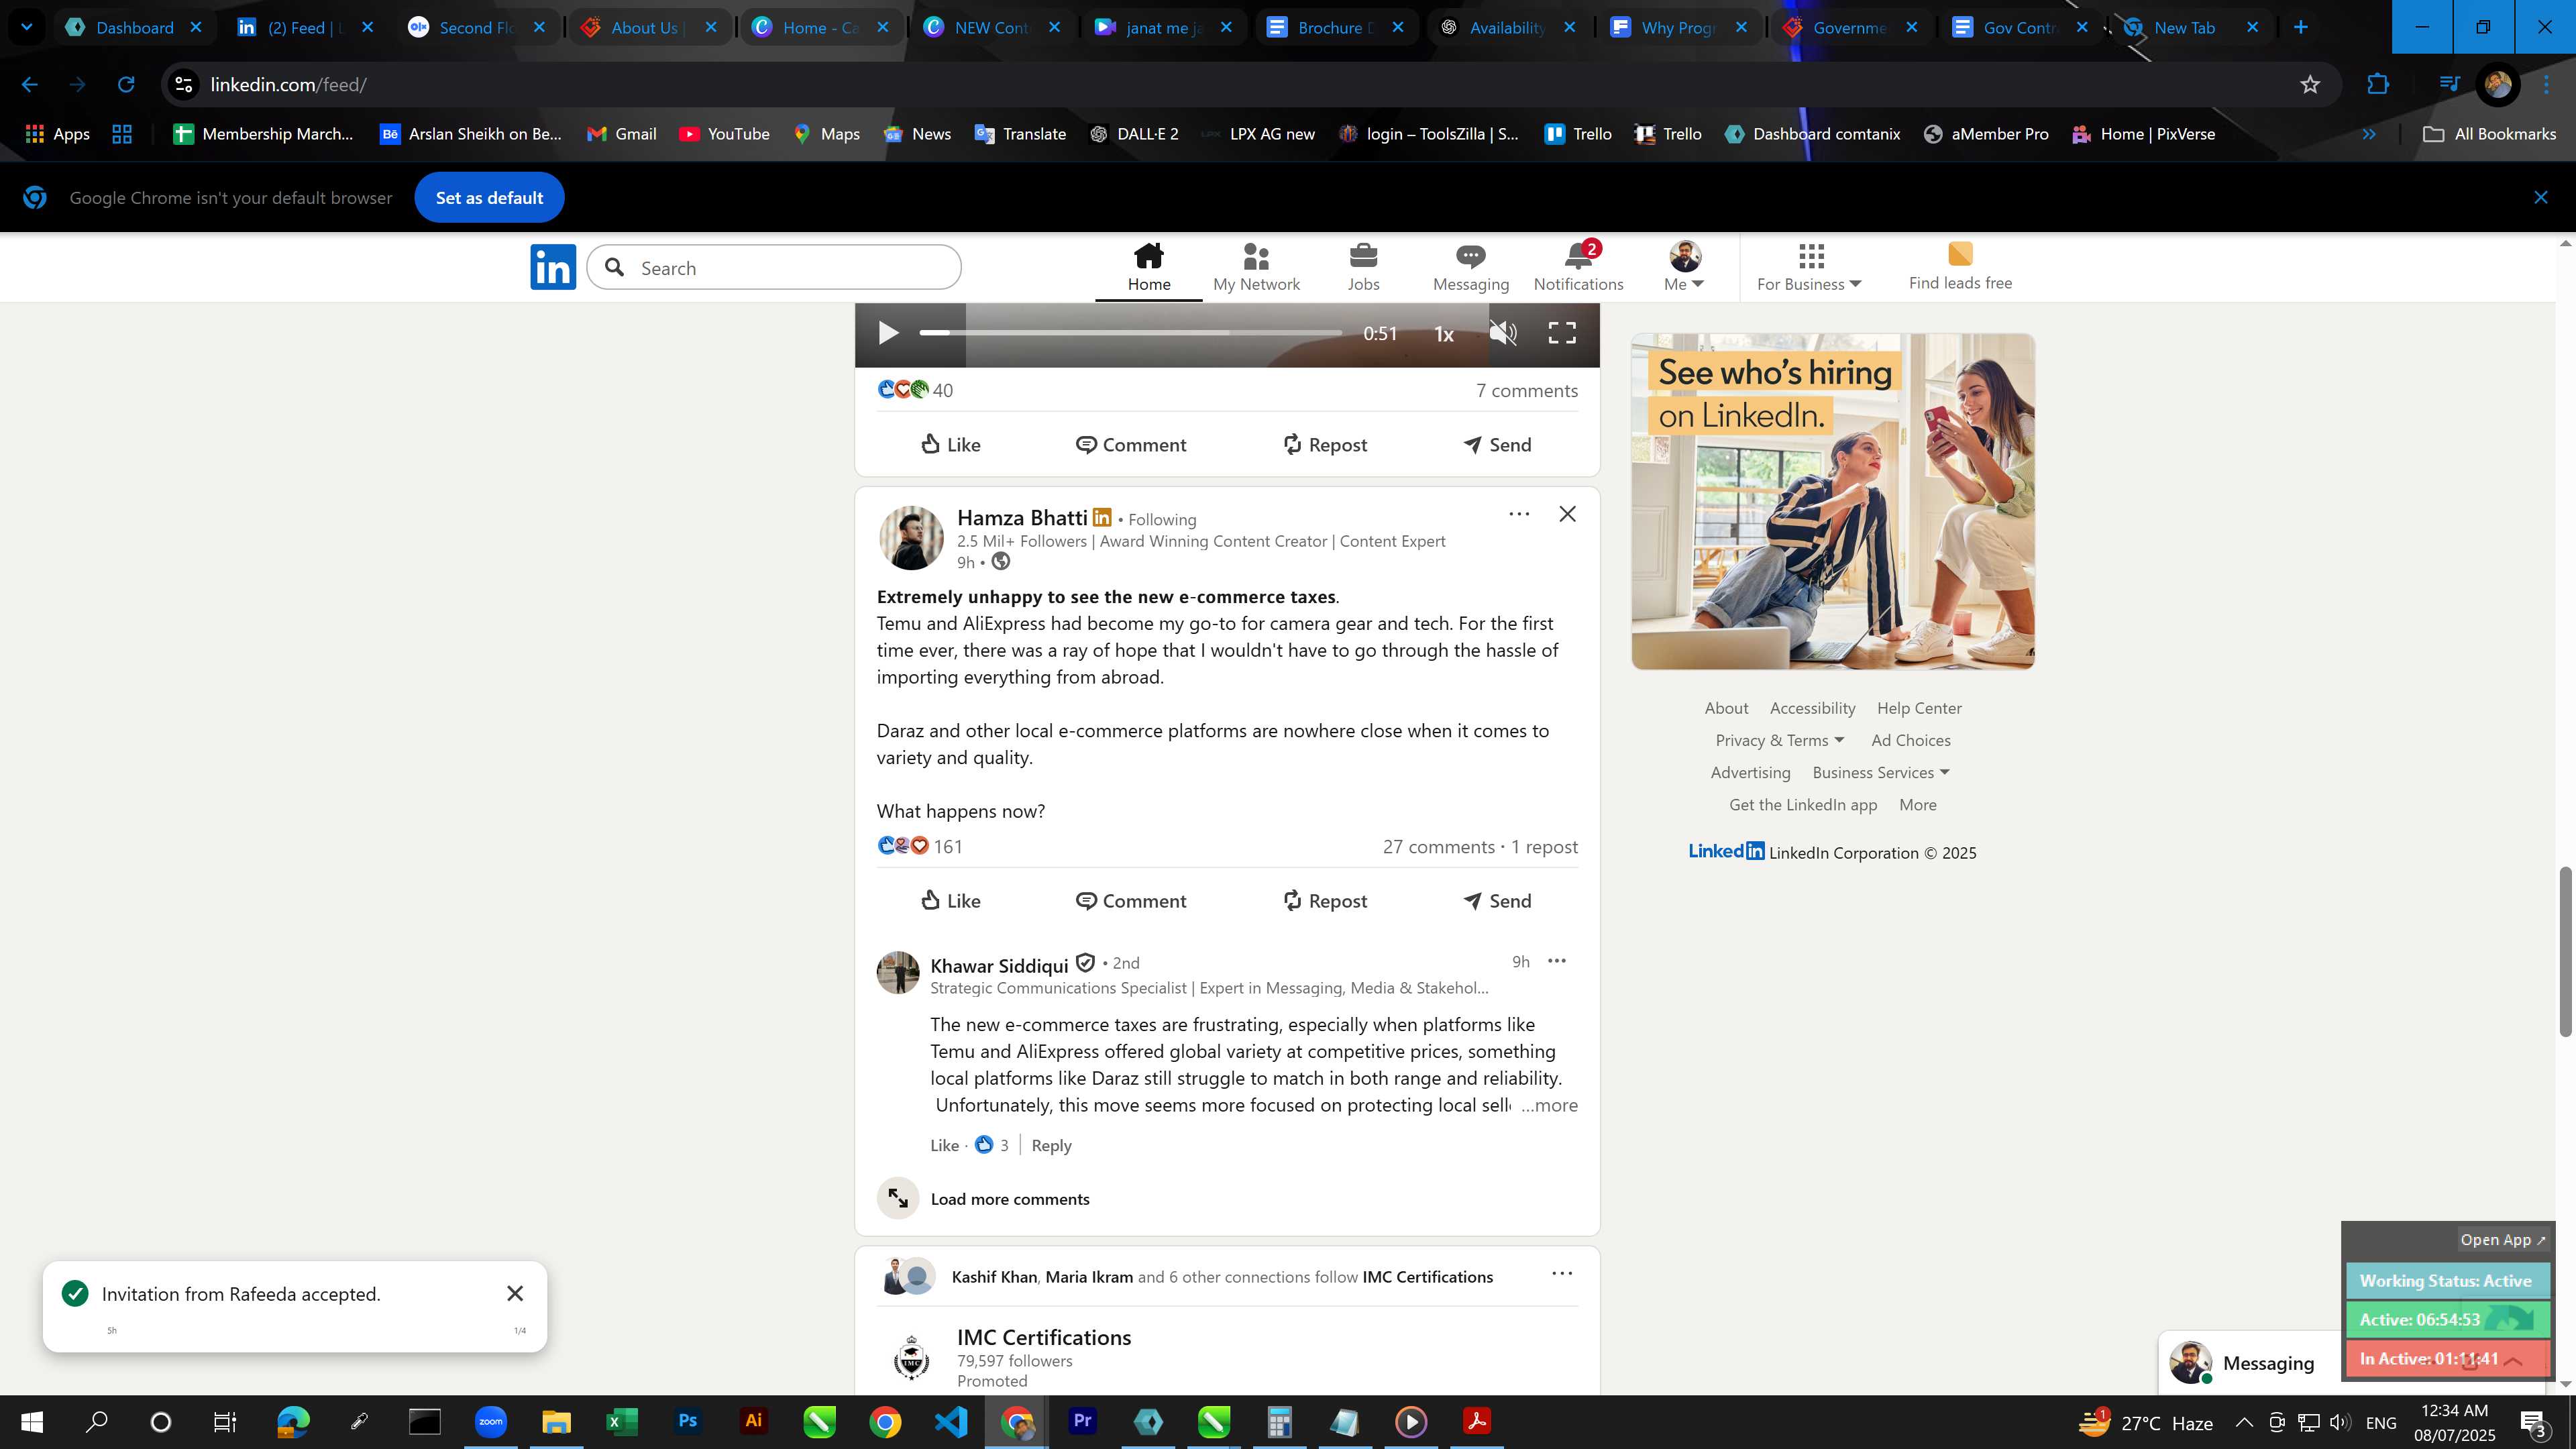Open Help Center link

pyautogui.click(x=1919, y=709)
